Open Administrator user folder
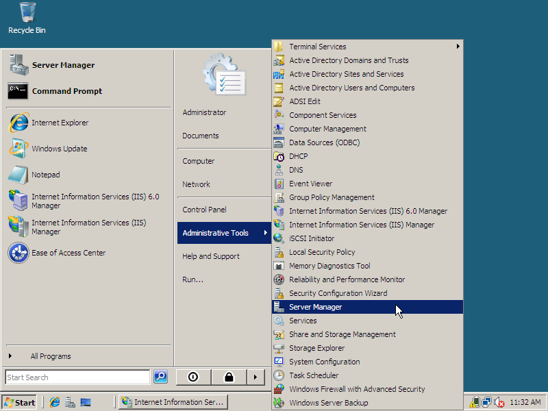Screen dimensions: 548x411 pos(224,112)
